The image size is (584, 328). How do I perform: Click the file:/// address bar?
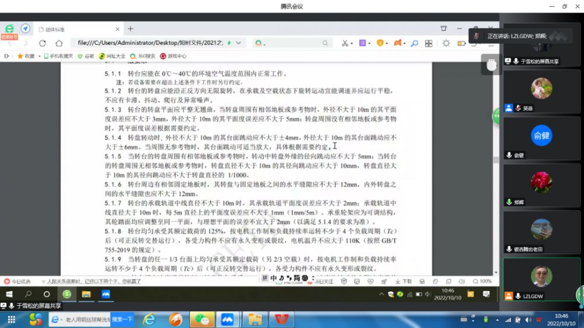click(x=150, y=43)
